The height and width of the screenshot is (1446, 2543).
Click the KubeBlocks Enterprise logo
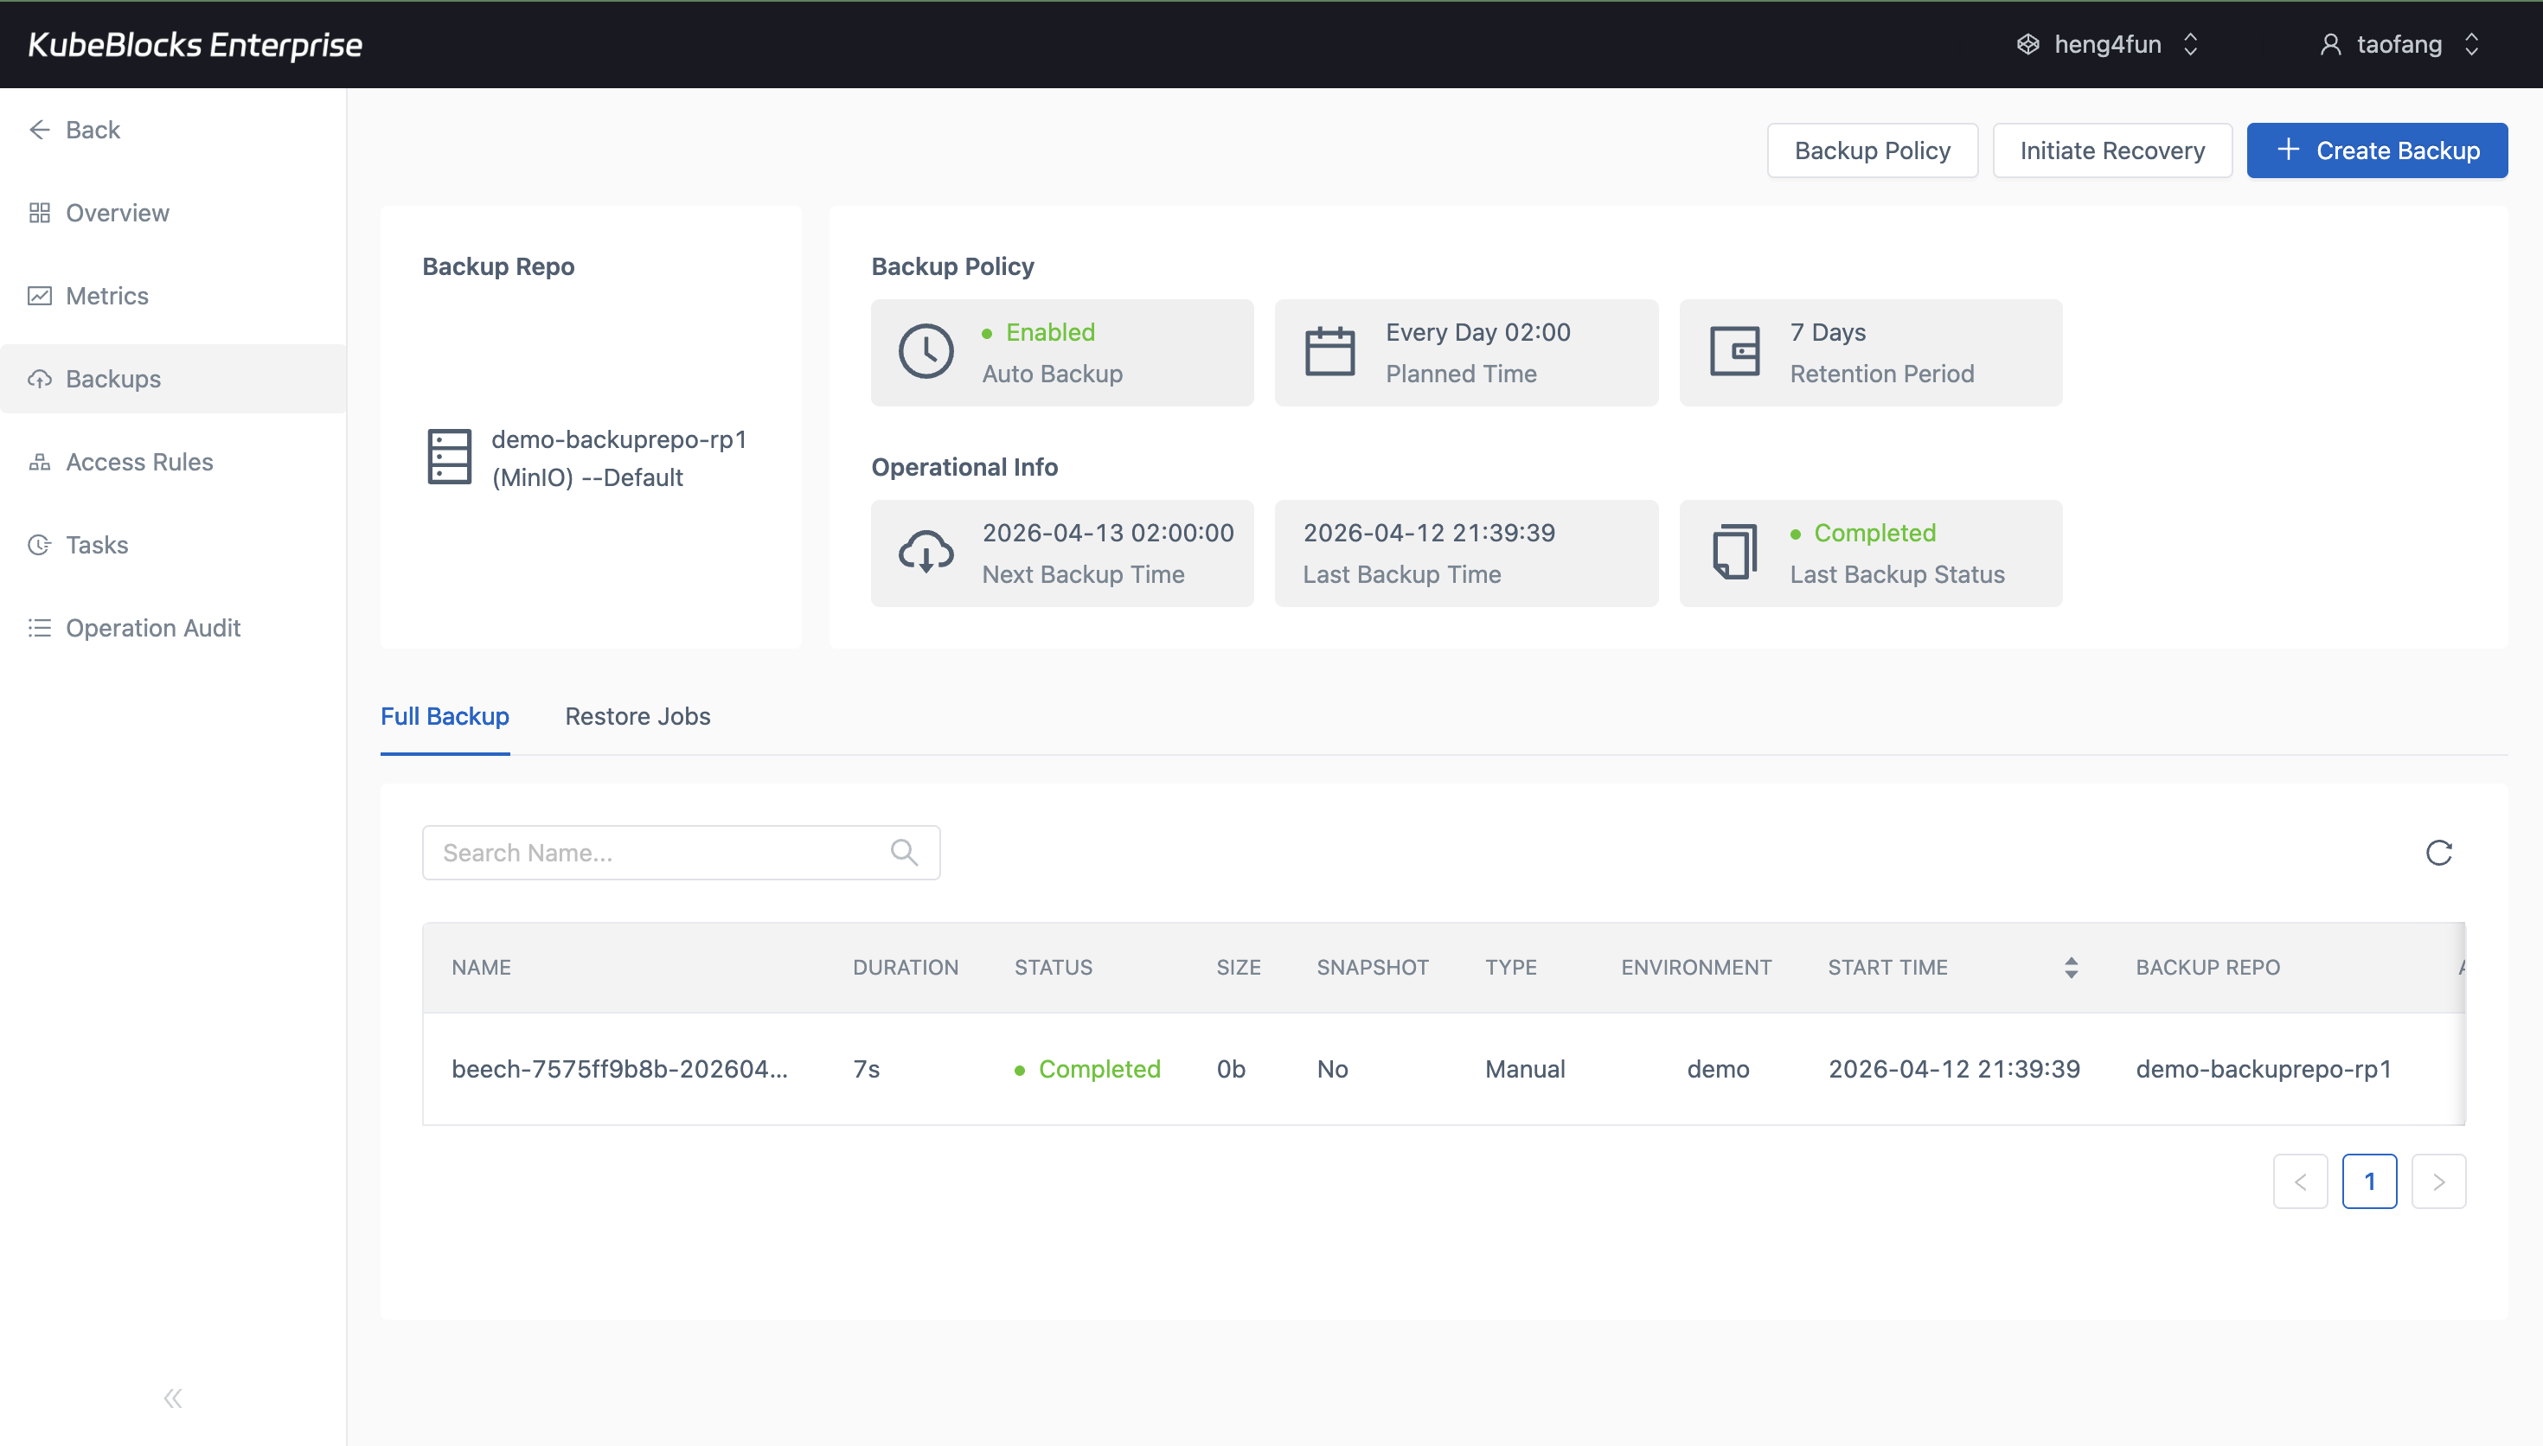(x=195, y=45)
